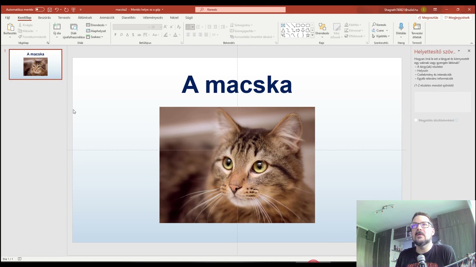This screenshot has width=476, height=267.
Task: Toggle italic D formatting
Action: 121,35
